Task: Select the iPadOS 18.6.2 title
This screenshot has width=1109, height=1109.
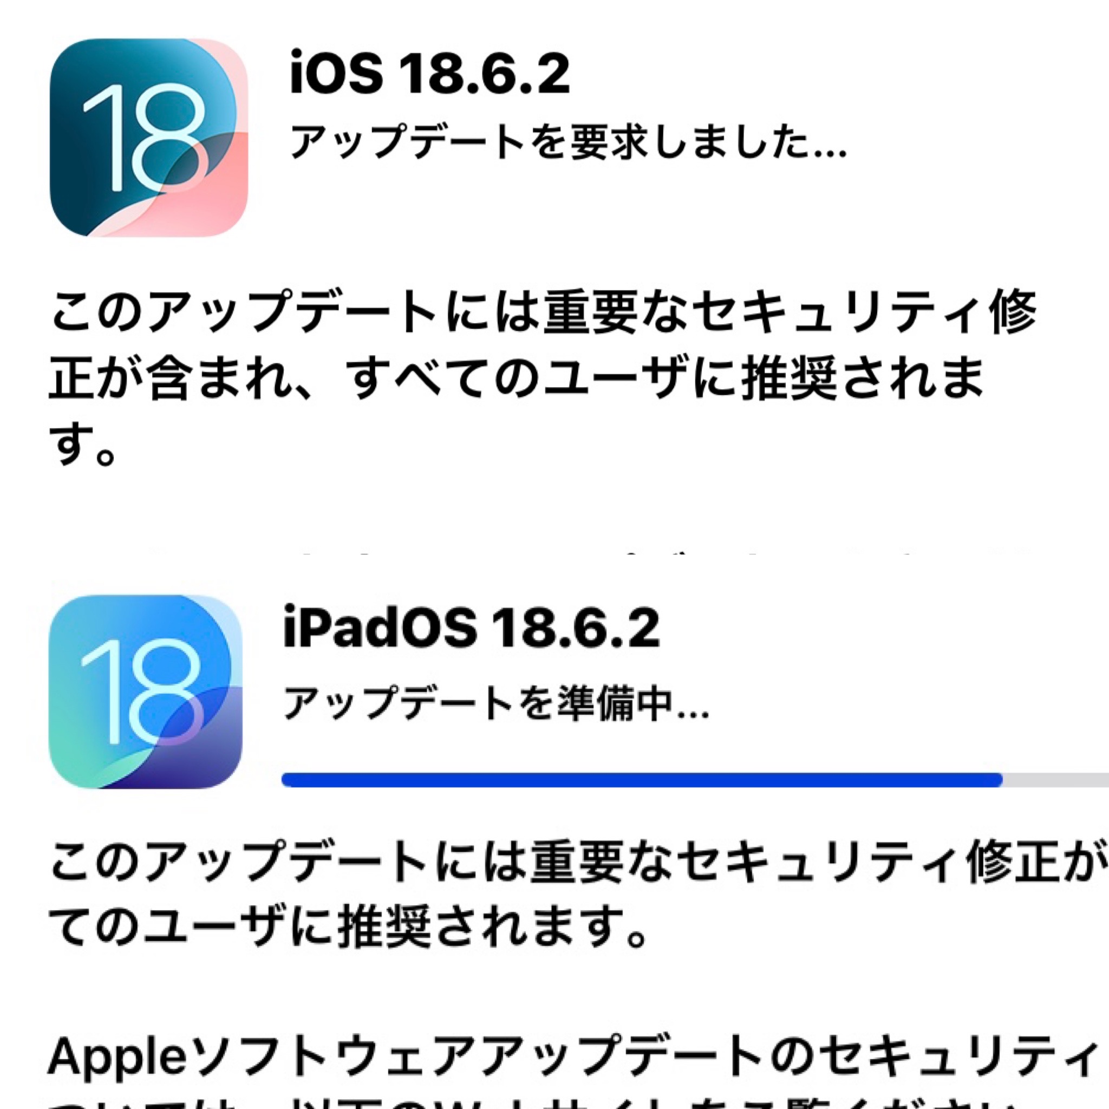Action: (471, 629)
